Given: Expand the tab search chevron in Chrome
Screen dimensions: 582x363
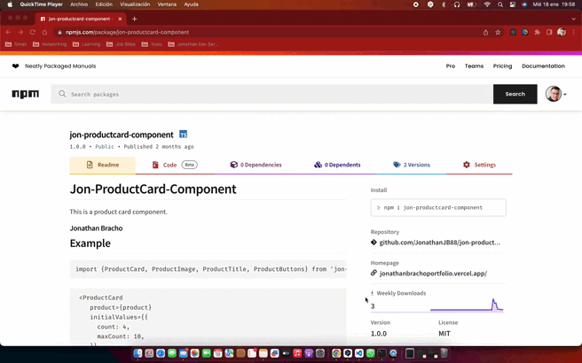Looking at the screenshot, I should click(x=573, y=19).
